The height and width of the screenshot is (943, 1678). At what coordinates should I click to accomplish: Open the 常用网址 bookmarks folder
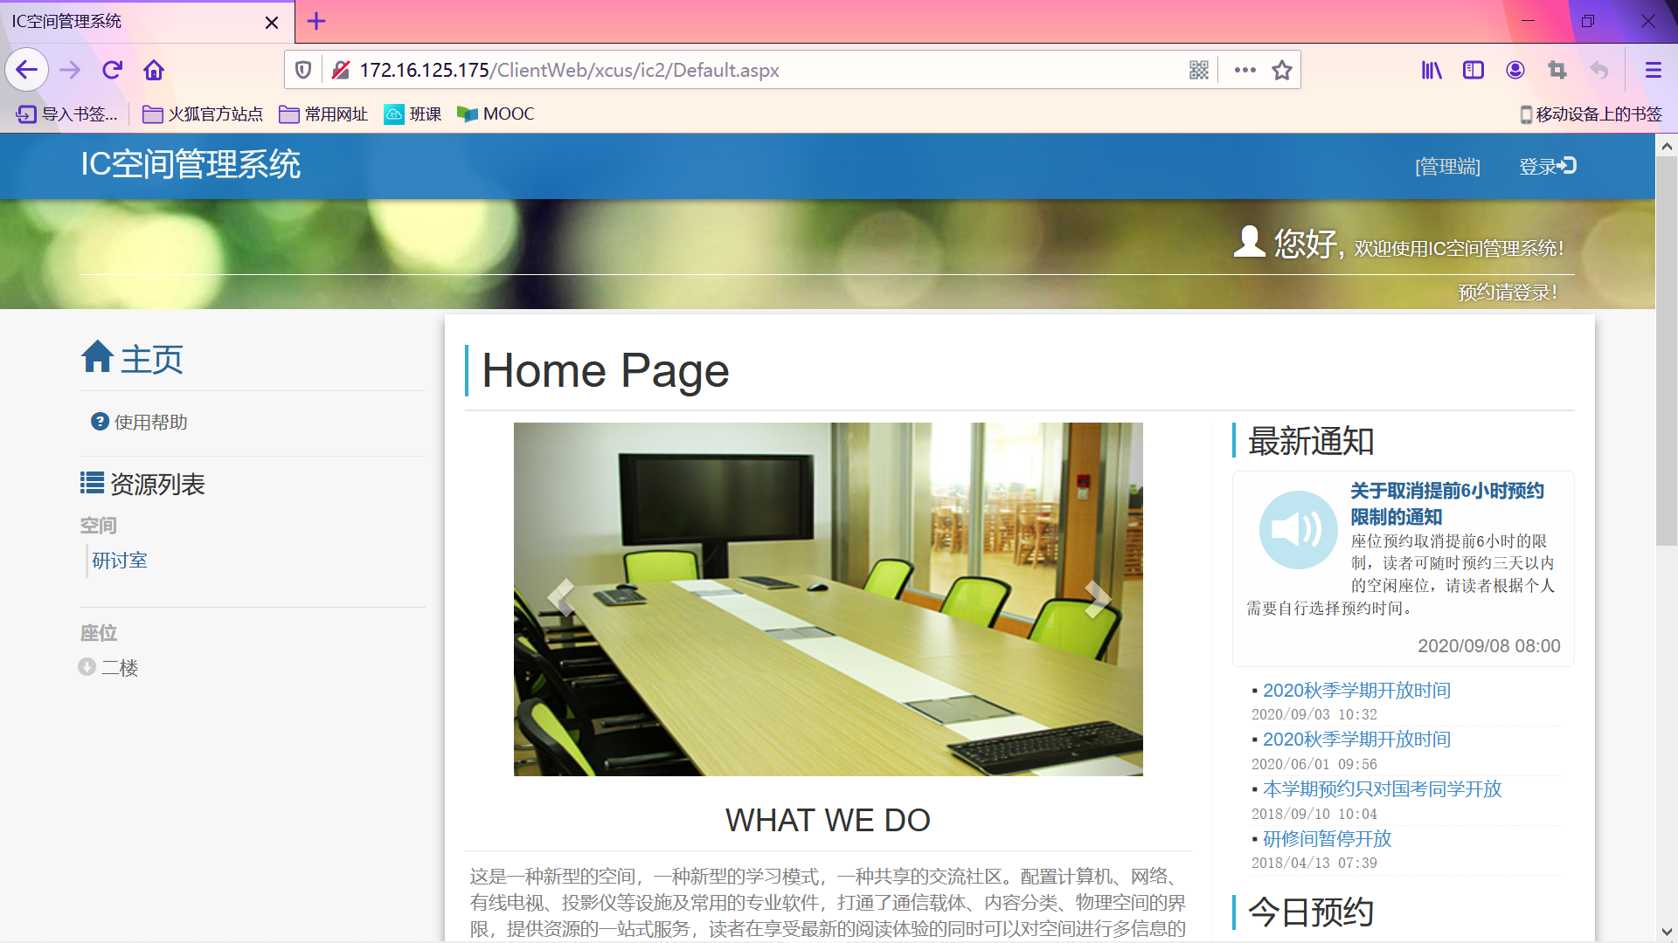coord(324,114)
